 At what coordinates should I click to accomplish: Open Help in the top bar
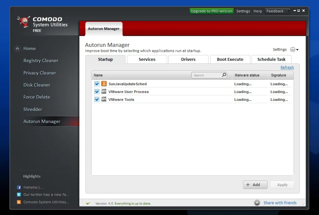pos(258,11)
